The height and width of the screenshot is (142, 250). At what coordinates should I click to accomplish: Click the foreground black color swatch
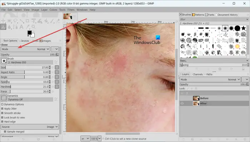[30, 32]
